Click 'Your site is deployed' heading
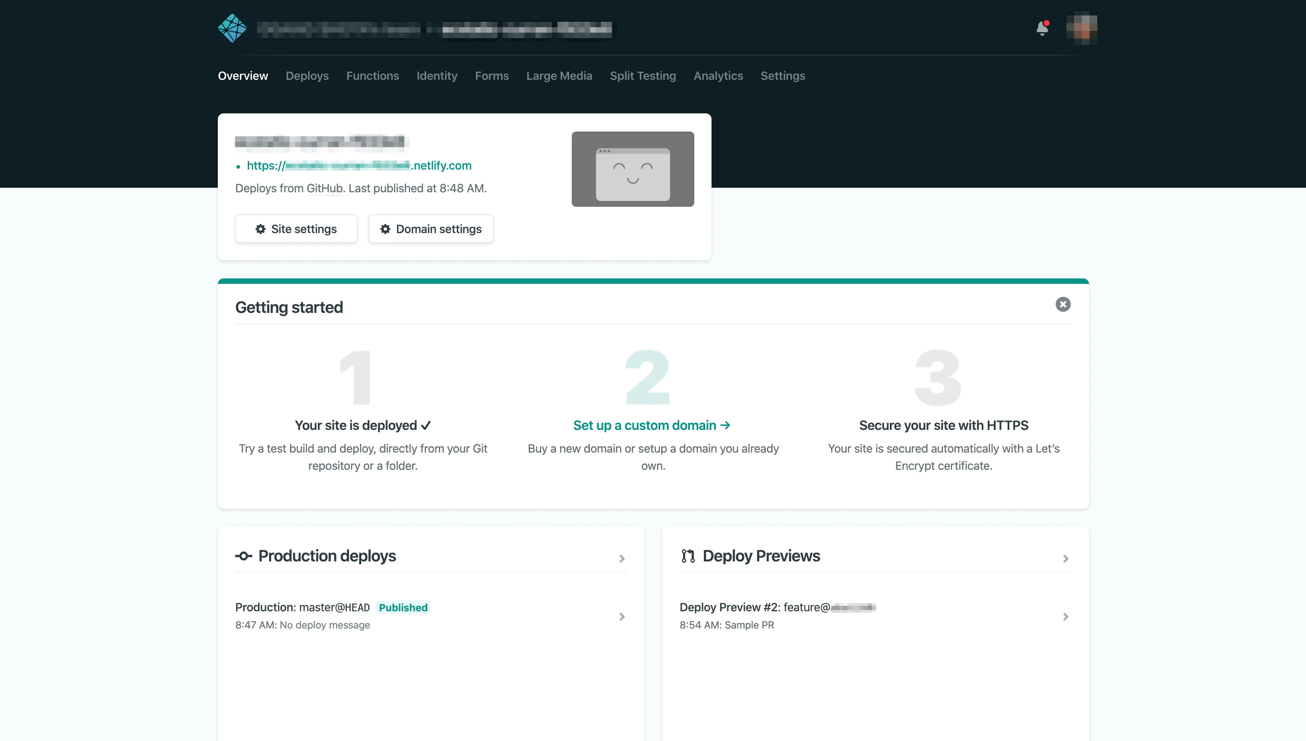 click(363, 425)
